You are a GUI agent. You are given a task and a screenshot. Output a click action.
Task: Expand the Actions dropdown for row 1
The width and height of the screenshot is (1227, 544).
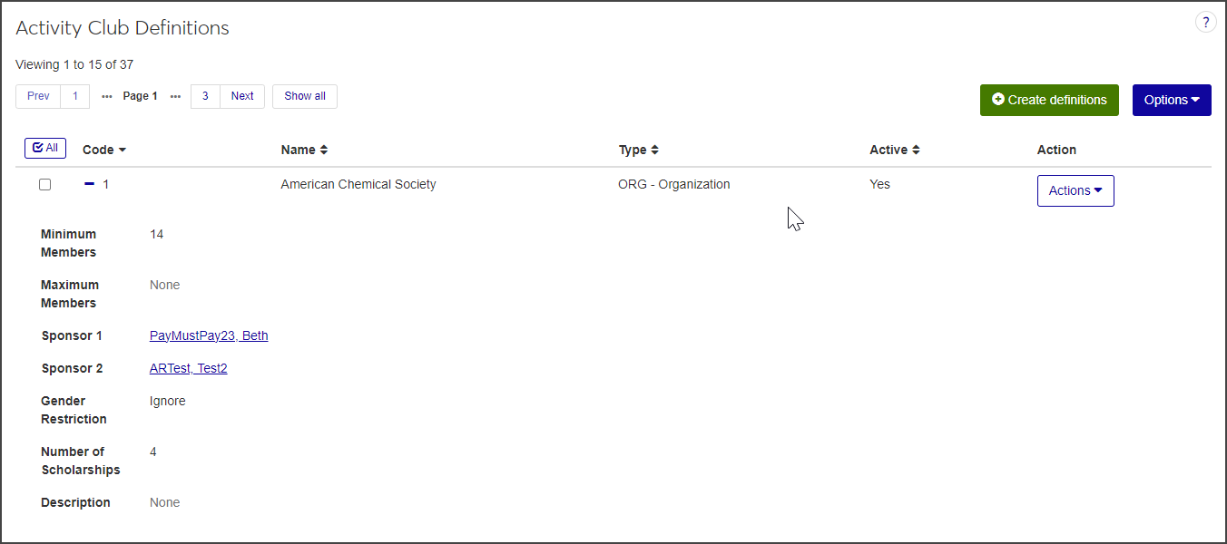[1075, 190]
